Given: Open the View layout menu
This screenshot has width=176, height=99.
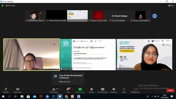Looking at the screenshot, I should (171, 6).
